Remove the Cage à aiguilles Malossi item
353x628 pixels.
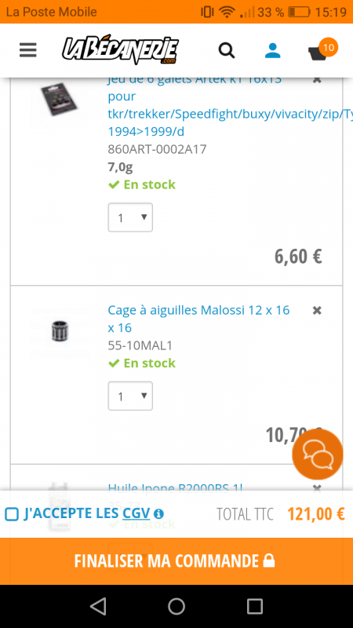pos(317,310)
